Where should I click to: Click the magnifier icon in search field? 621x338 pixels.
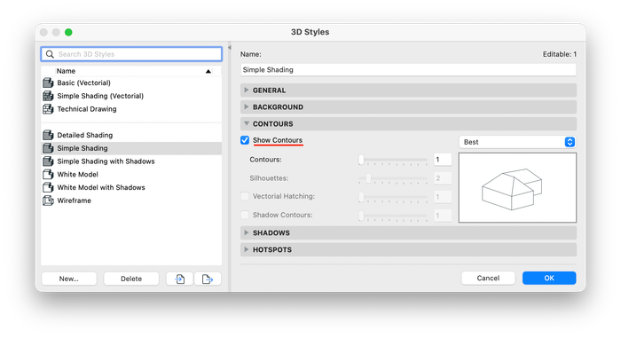pos(50,54)
